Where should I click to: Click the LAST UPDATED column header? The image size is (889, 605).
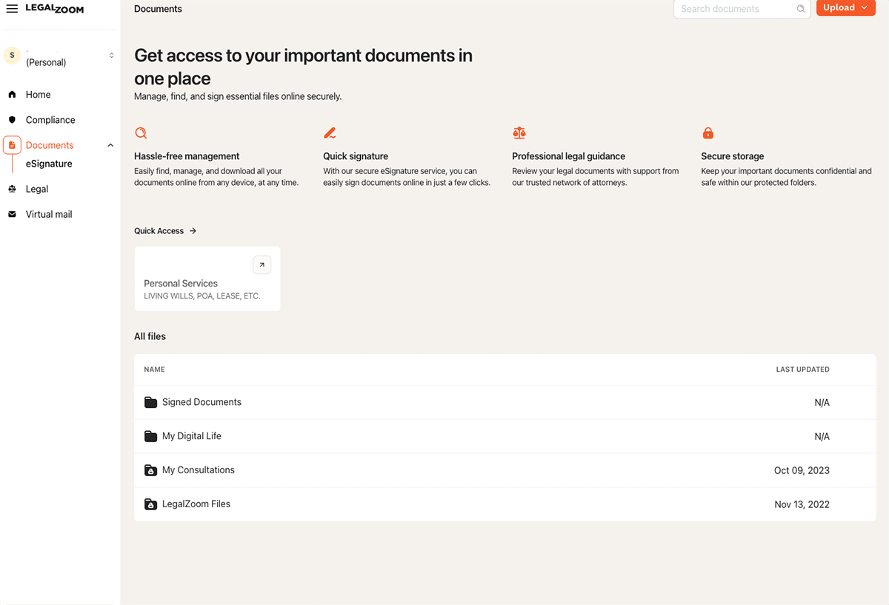tap(802, 370)
